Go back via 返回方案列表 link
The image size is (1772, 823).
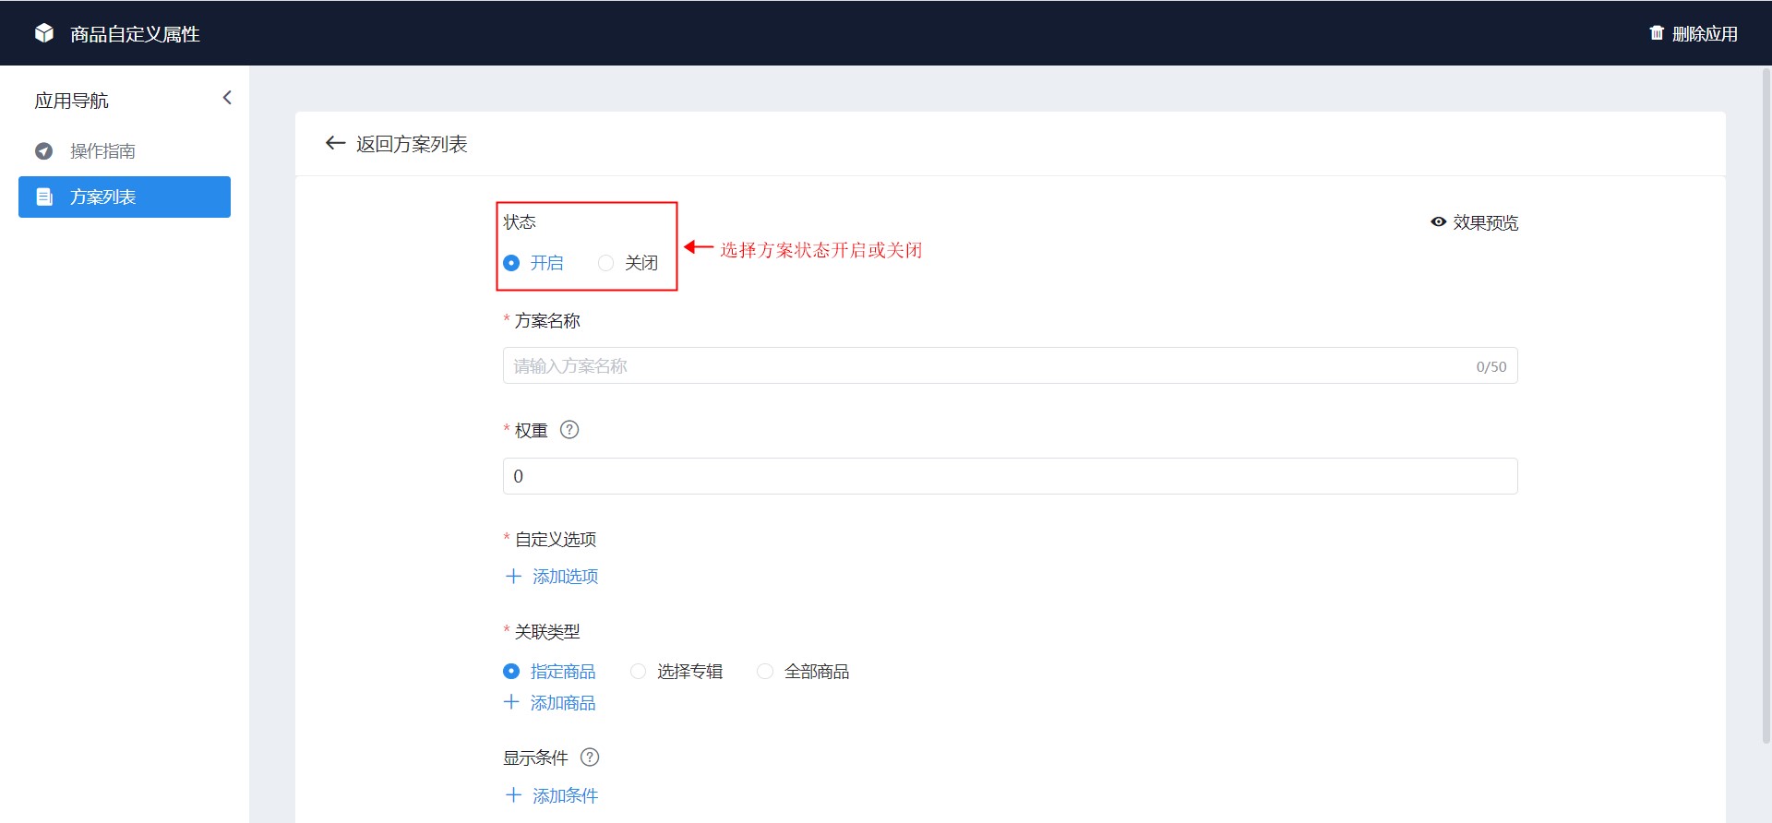[x=412, y=144]
